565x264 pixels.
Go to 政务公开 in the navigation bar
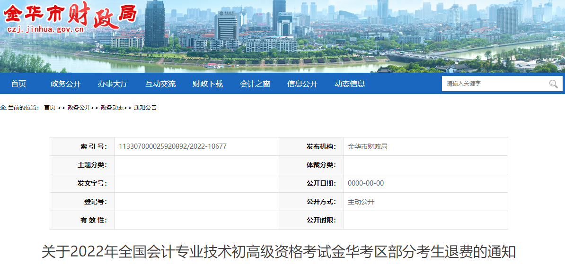pos(66,84)
